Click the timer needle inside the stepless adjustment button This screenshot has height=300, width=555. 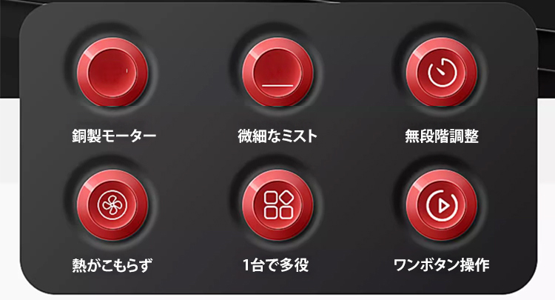440,70
